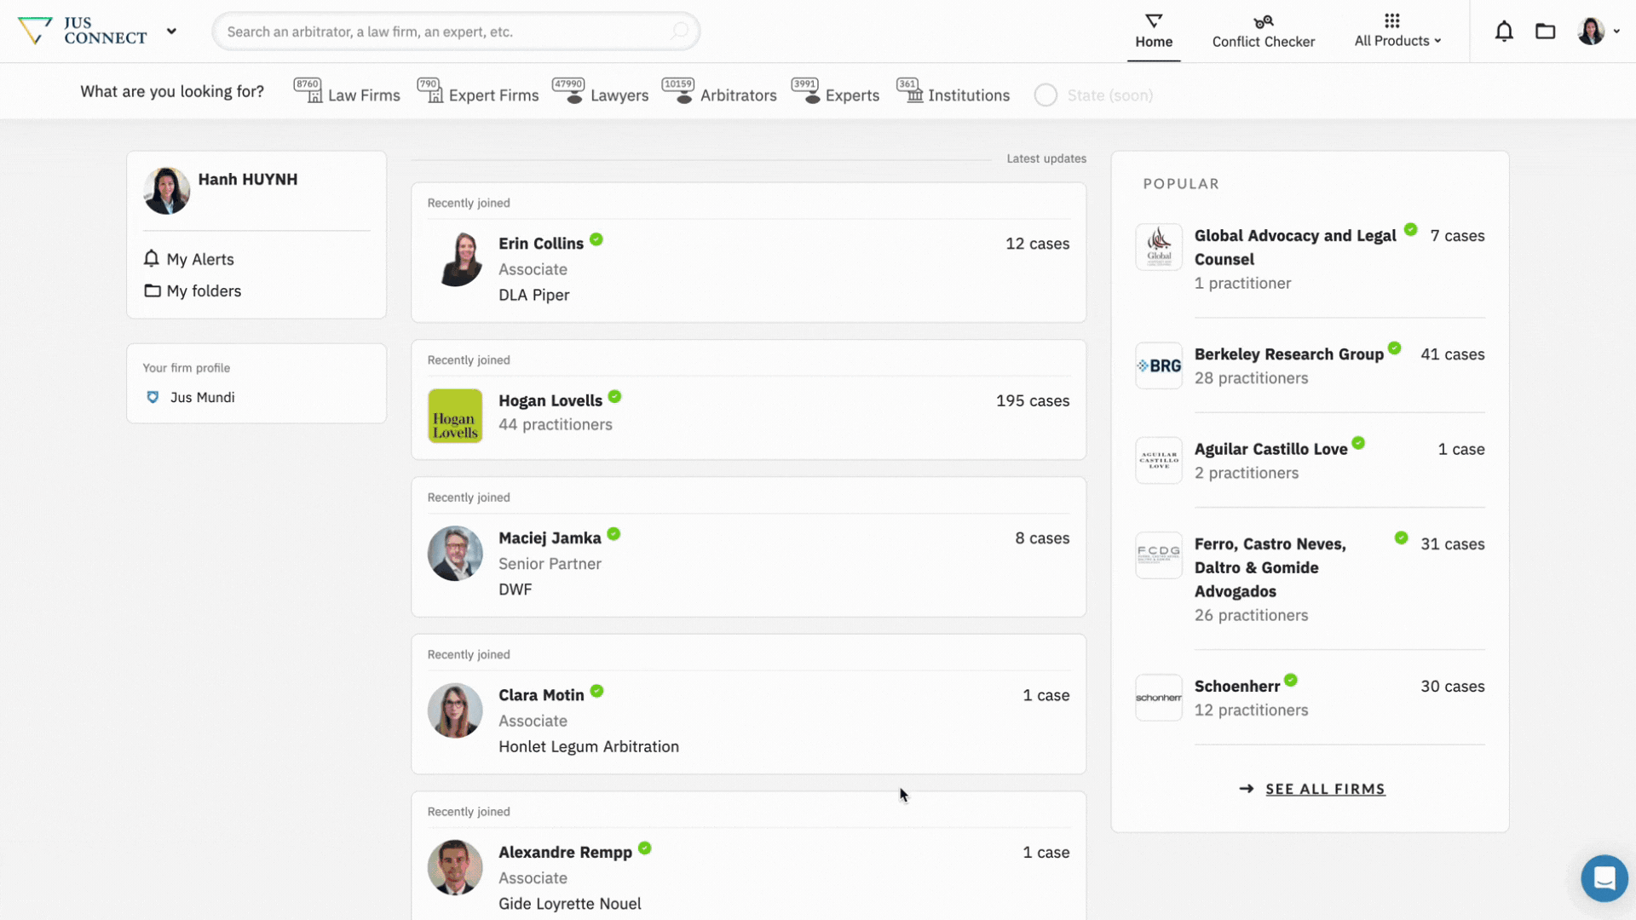This screenshot has width=1636, height=920.
Task: Filter by Arbitrators
Action: [x=719, y=92]
